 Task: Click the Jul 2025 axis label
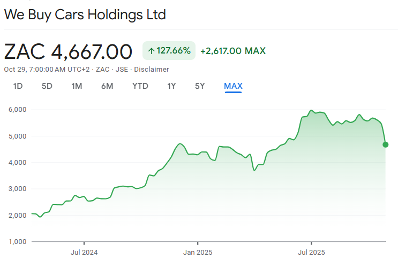click(x=311, y=251)
